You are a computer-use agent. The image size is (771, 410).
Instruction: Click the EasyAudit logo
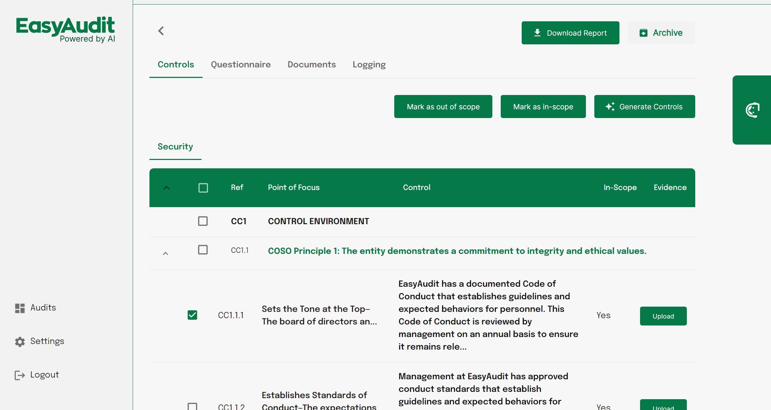coord(65,28)
